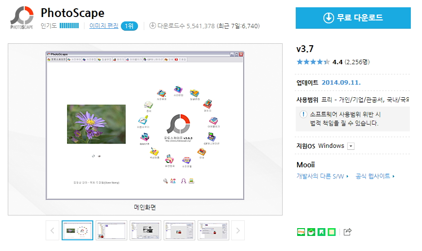422x251 pixels.
Task: Click the update date 2014.09.11.
Action: pyautogui.click(x=341, y=83)
